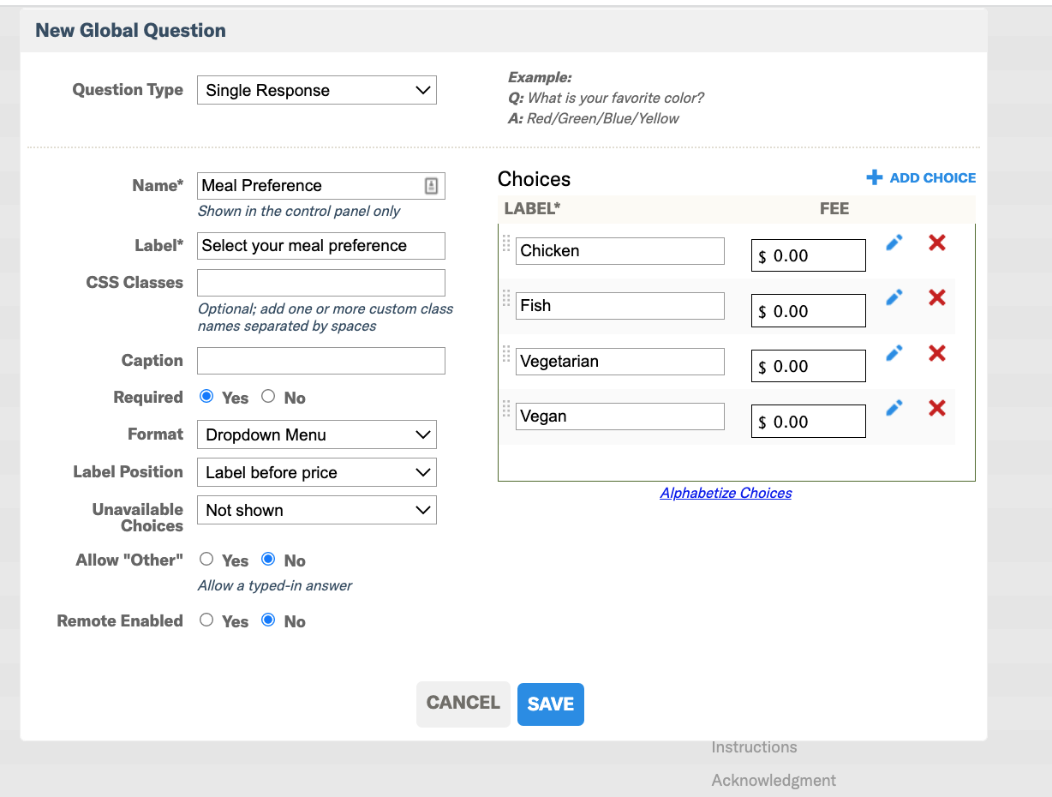Focus the CSS Classes input field
Image resolution: width=1052 pixels, height=797 pixels.
point(321,283)
